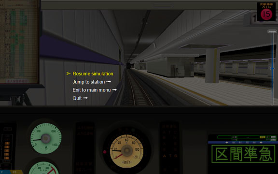Click the 区間準急 train type display

(243, 154)
